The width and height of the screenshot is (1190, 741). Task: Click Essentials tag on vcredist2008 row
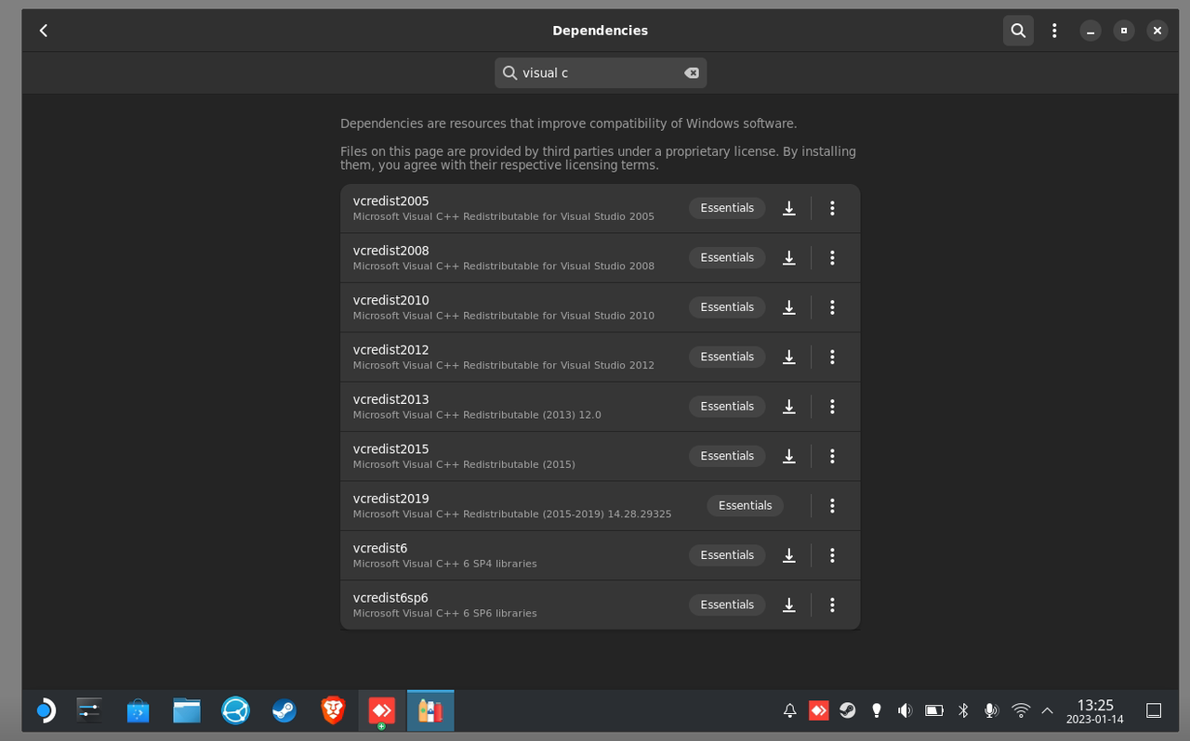[727, 257]
